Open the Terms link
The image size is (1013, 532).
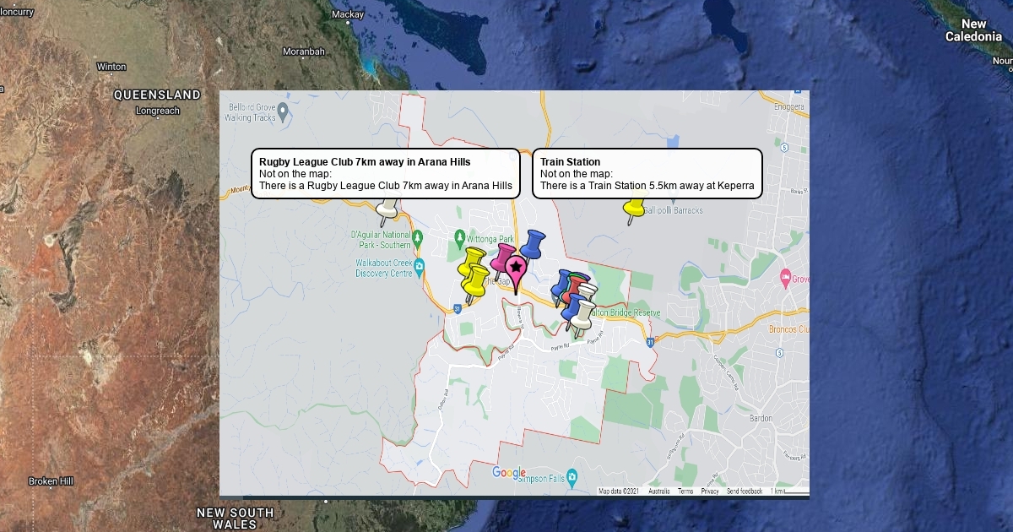coord(685,491)
